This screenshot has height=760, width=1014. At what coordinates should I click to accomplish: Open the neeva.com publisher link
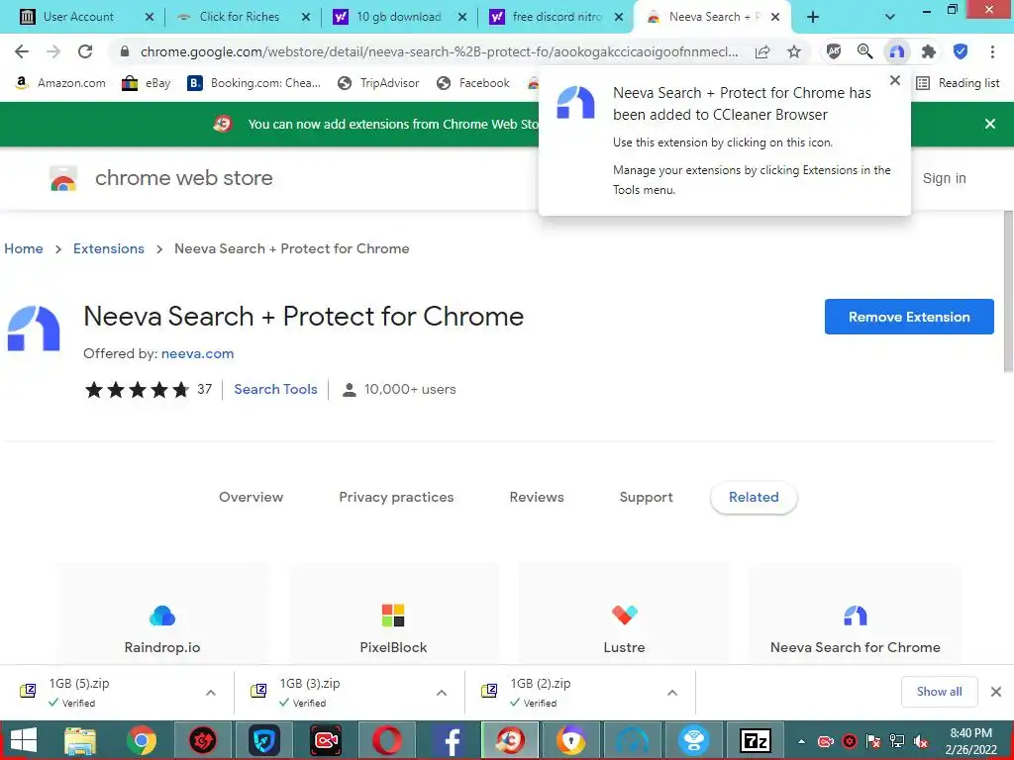[197, 353]
